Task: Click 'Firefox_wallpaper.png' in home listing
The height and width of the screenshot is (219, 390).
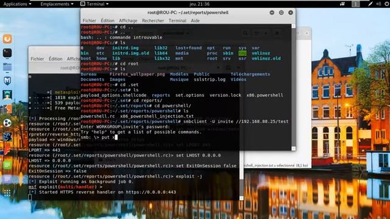Action: pos(137,74)
